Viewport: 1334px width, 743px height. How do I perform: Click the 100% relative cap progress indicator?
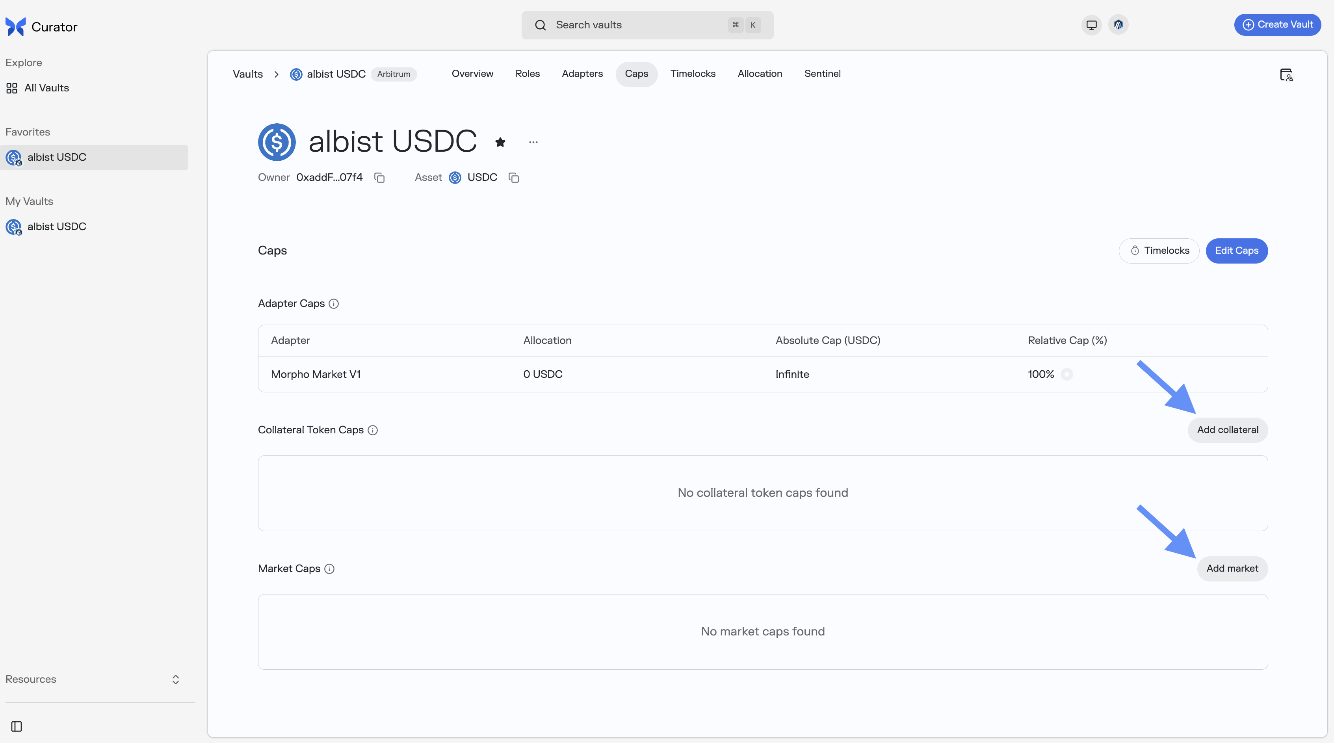[1066, 374]
